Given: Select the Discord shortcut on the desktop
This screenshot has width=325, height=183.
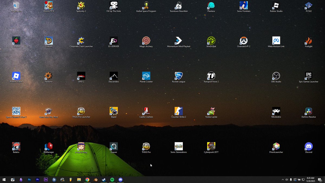Looking at the screenshot, I should pyautogui.click(x=309, y=148).
